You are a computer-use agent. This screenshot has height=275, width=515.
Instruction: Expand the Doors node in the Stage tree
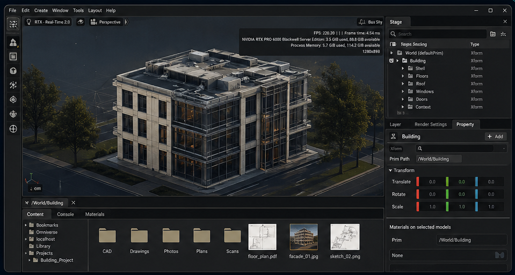403,99
